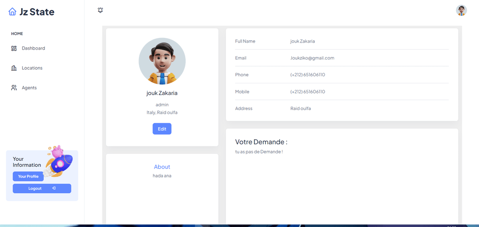Click the About heading
Image resolution: width=479 pixels, height=227 pixels.
(162, 167)
